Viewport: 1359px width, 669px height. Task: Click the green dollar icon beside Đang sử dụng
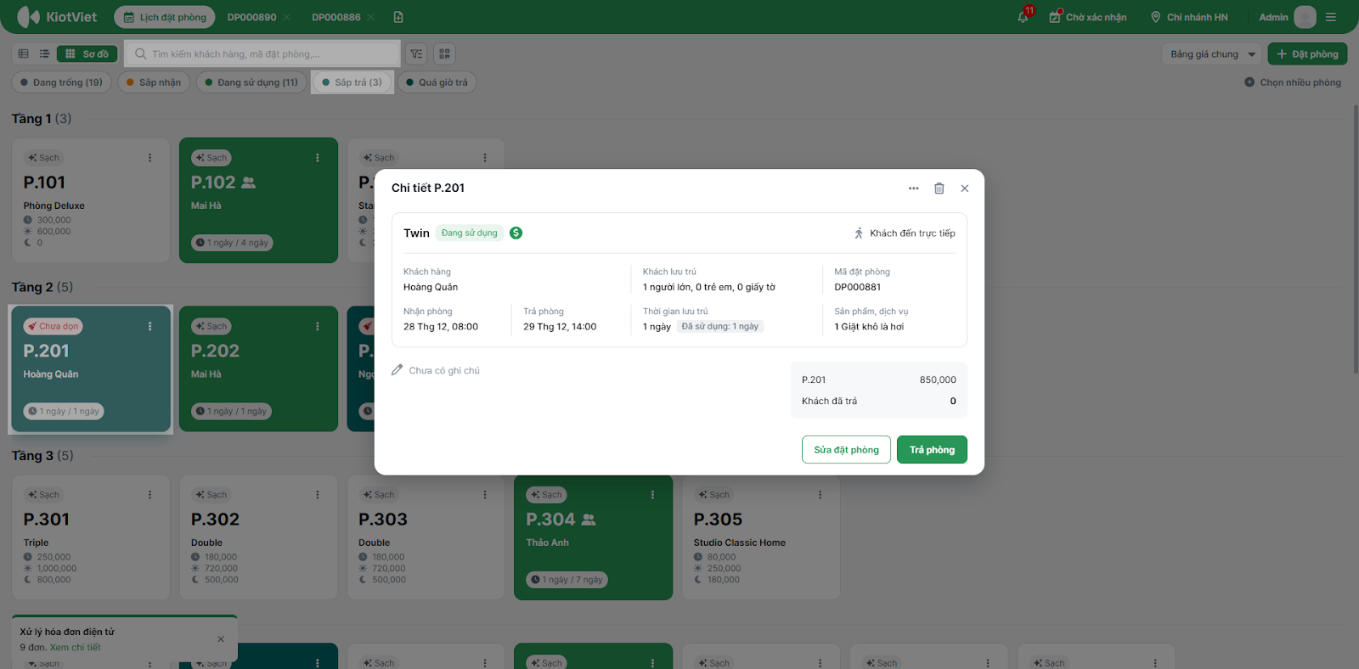pyautogui.click(x=516, y=233)
